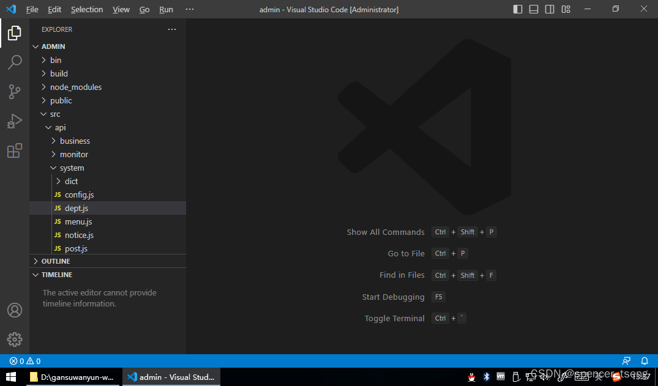Toggle the panel visibility control
Viewport: 658px width, 386px height.
pos(534,9)
